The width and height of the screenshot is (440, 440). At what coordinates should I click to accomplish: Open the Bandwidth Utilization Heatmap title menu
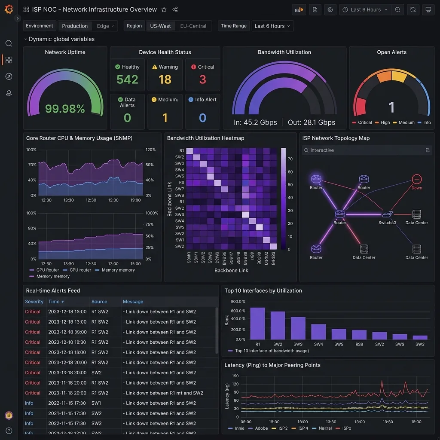(206, 138)
